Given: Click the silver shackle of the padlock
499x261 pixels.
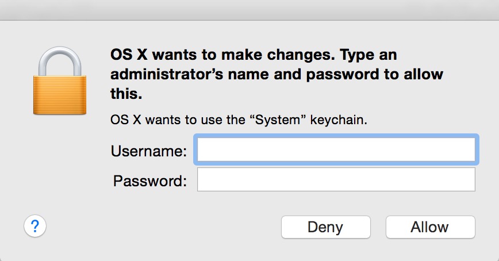Looking at the screenshot, I should [60, 62].
